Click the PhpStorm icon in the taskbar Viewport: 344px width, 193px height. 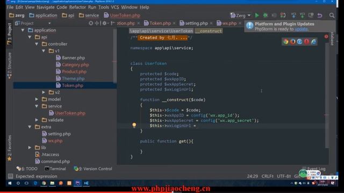77,183
